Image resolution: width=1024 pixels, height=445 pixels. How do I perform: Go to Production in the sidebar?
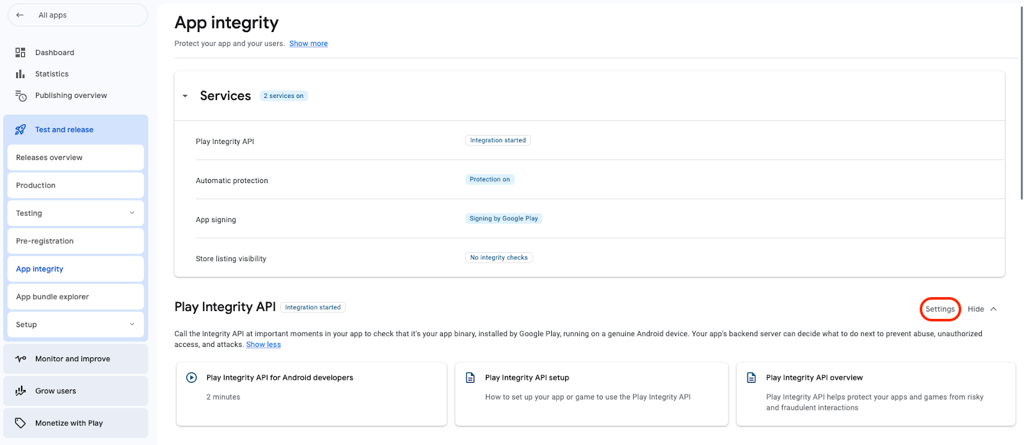tap(76, 185)
